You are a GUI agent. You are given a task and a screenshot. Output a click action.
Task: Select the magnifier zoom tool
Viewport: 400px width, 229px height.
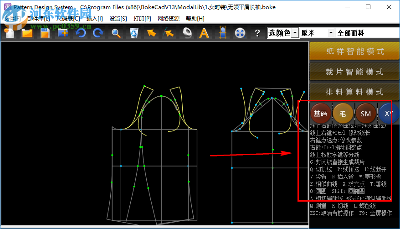coord(116,33)
